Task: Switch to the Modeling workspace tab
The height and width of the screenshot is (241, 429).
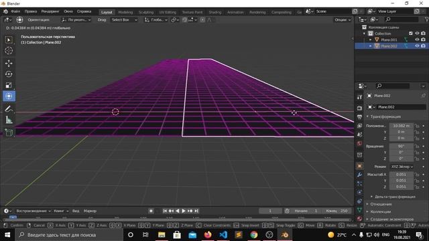Action: [125, 12]
